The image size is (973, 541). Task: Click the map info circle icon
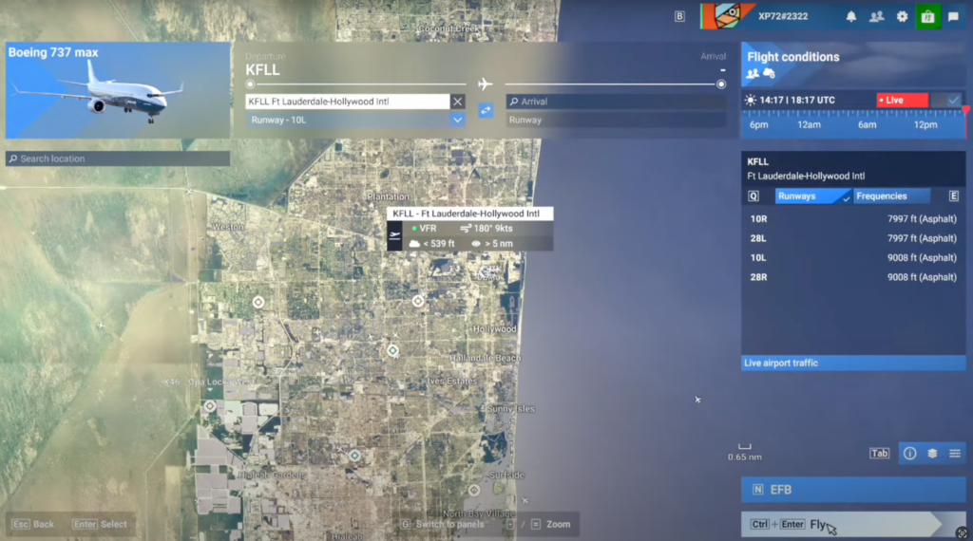(909, 454)
